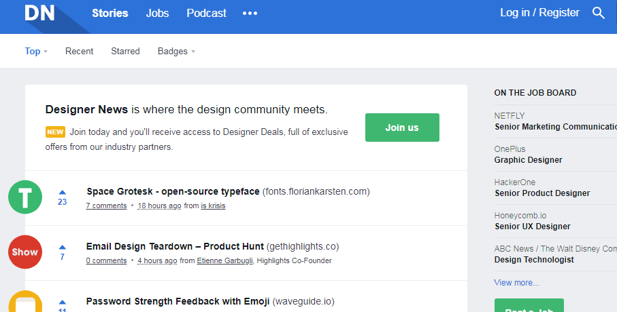Click the yellow badge beside Password Strength story
The height and width of the screenshot is (312, 617).
coord(25,301)
